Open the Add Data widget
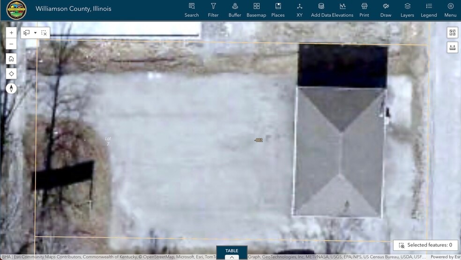This screenshot has width=461, height=260. [x=321, y=10]
